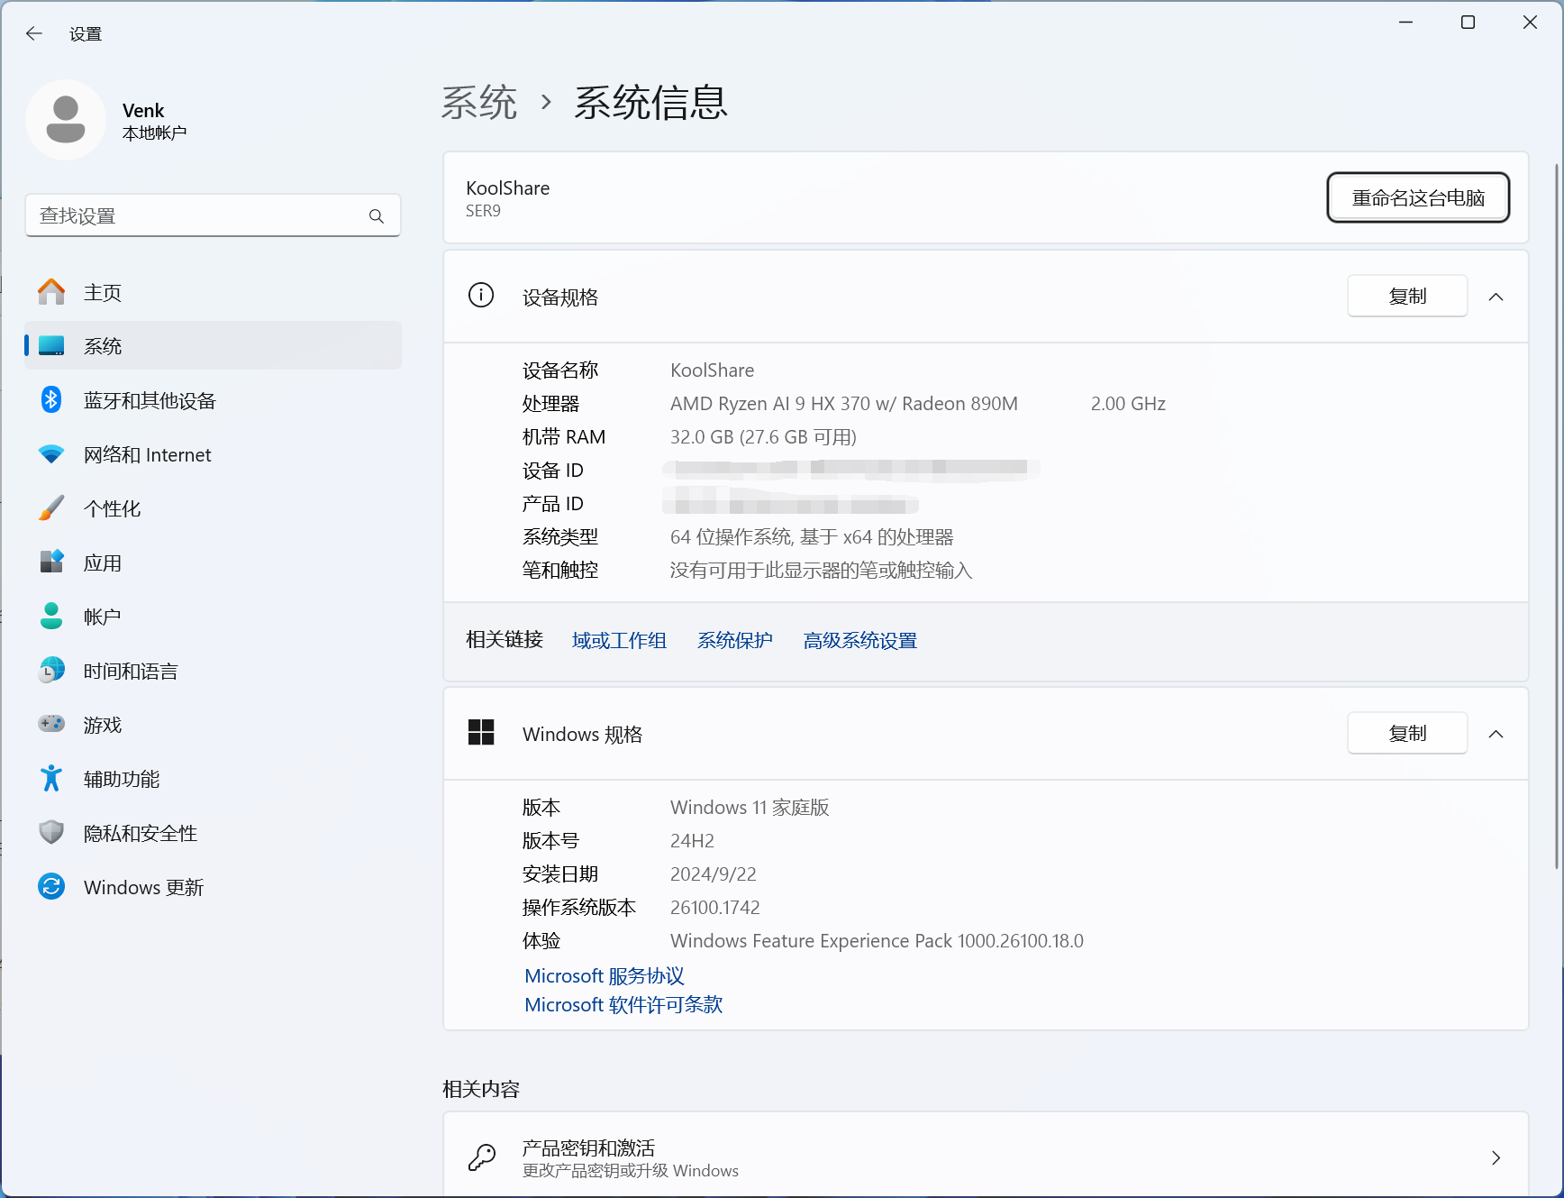The height and width of the screenshot is (1198, 1564).
Task: Click the shield icon for 隐私和安全性
Action: click(x=51, y=832)
